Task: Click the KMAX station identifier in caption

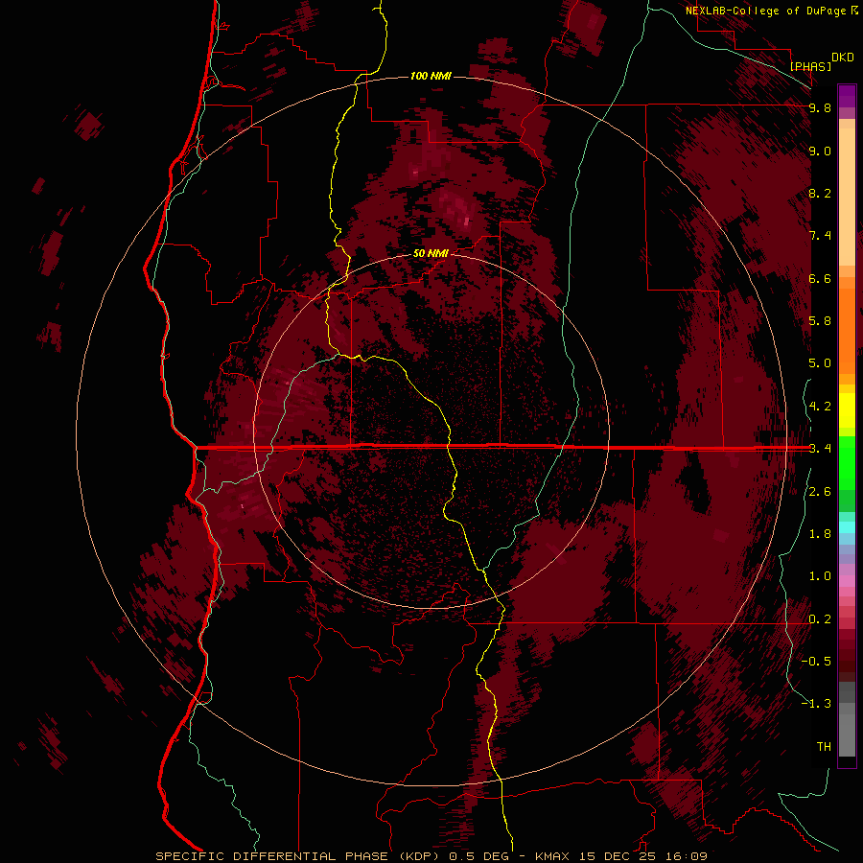Action: 553,856
